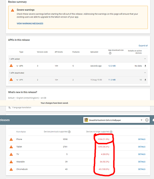Open View Warning Messages link
The width and height of the screenshot is (154, 179).
(30, 24)
